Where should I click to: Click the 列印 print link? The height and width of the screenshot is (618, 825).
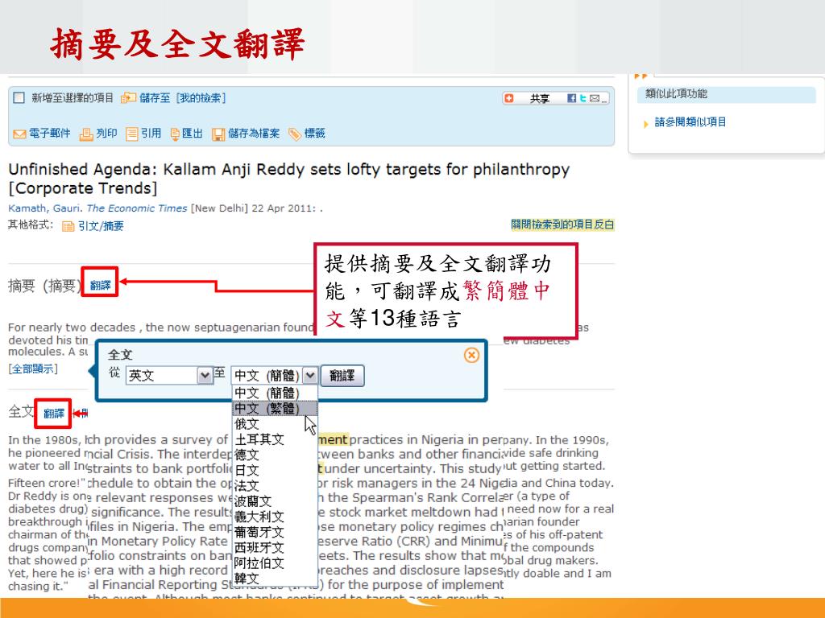tap(106, 134)
